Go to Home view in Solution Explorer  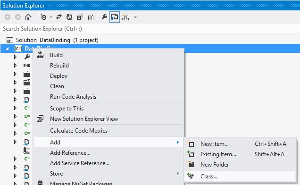[x=28, y=17]
